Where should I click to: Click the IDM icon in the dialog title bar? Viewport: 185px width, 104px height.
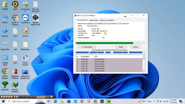point(75,15)
